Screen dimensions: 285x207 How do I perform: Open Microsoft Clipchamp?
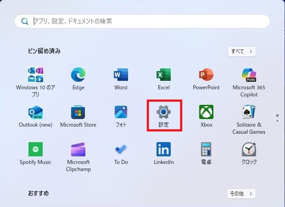78,149
